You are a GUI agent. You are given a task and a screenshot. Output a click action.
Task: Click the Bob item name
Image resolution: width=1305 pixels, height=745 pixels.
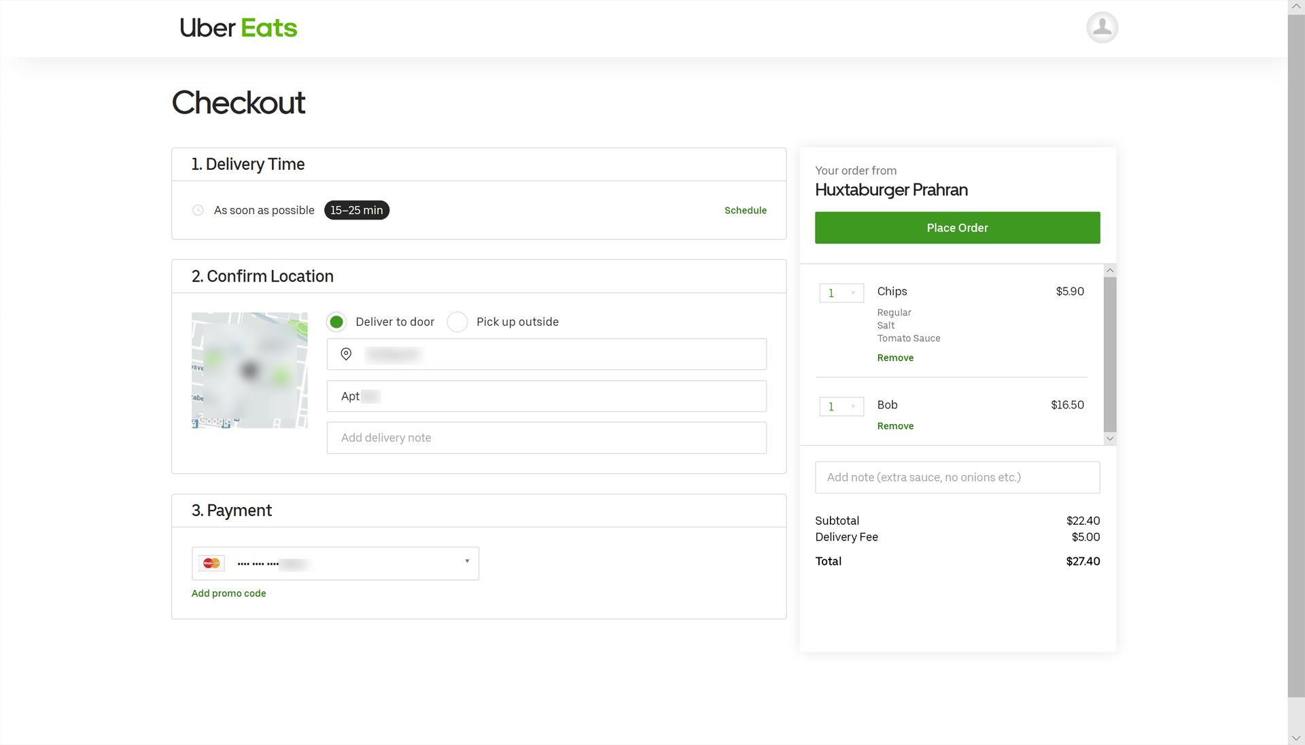point(887,404)
